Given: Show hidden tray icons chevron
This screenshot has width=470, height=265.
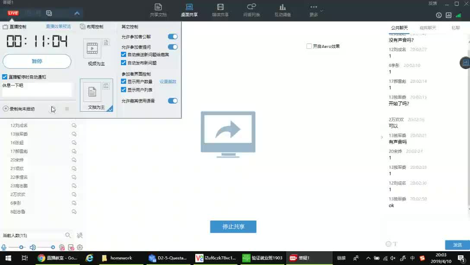Looking at the screenshot, I should [368, 258].
